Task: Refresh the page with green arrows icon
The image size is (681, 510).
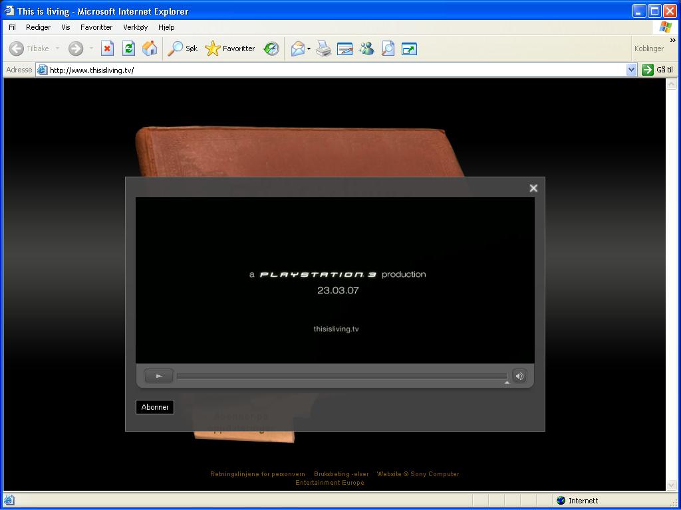Action: (128, 48)
